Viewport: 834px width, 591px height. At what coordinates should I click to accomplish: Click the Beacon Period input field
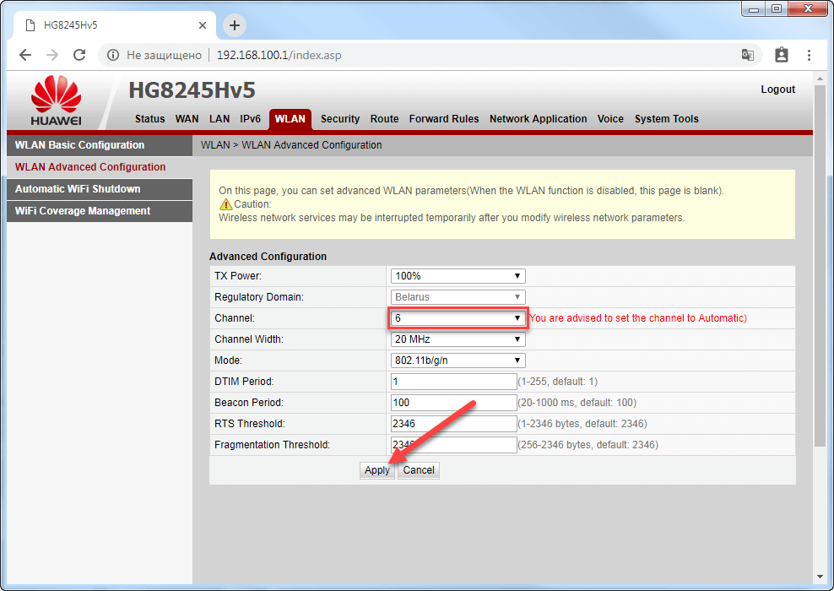pos(453,403)
